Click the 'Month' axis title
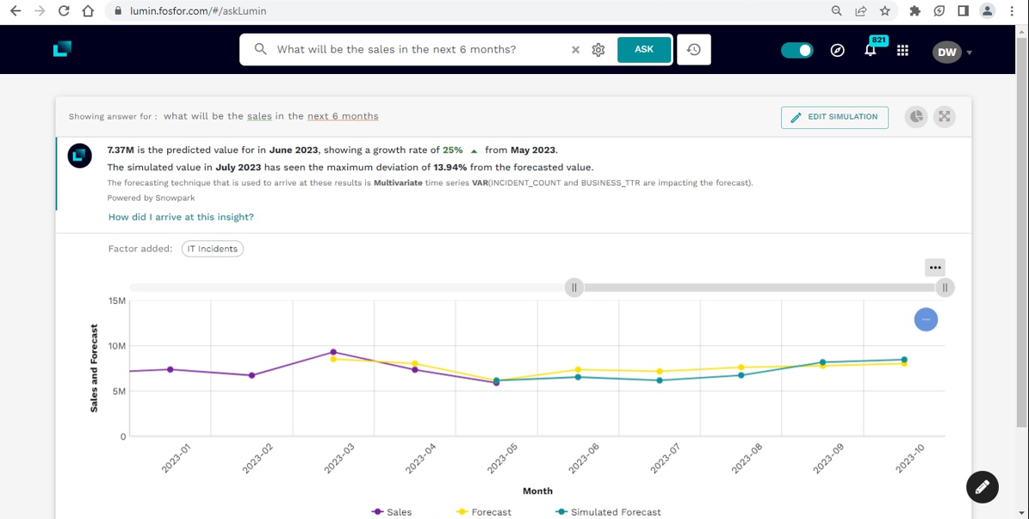 537,491
